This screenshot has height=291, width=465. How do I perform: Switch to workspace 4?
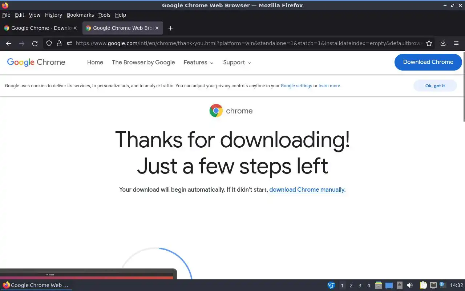(x=368, y=285)
